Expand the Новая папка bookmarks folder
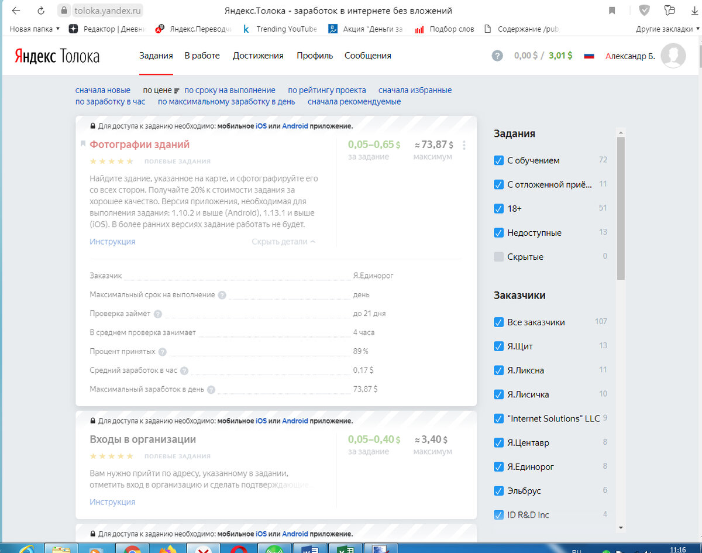 [35, 29]
